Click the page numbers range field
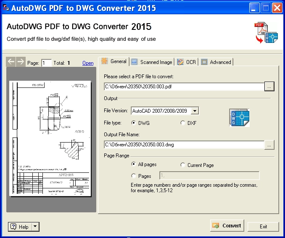The width and height of the screenshot is (285, 238). tap(209, 176)
